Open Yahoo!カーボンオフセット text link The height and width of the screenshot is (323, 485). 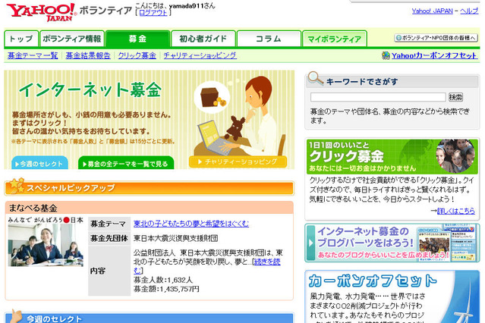click(x=434, y=55)
